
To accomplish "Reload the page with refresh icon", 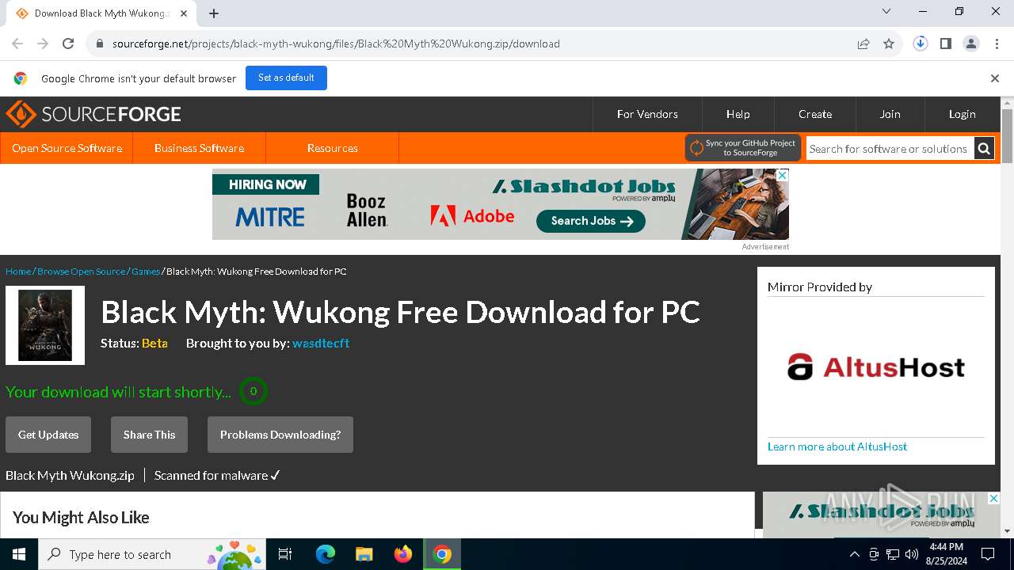I will click(68, 44).
